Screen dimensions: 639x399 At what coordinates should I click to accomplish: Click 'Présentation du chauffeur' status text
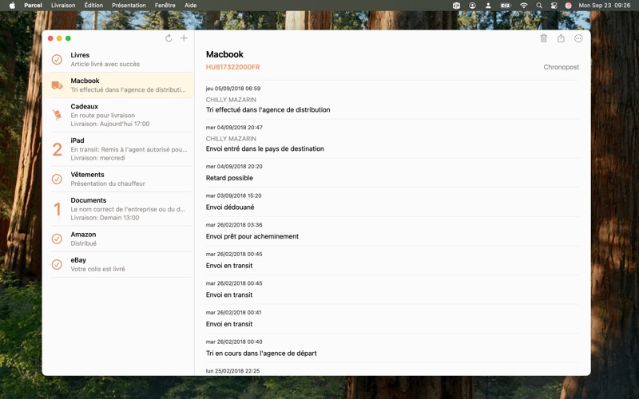coord(108,184)
